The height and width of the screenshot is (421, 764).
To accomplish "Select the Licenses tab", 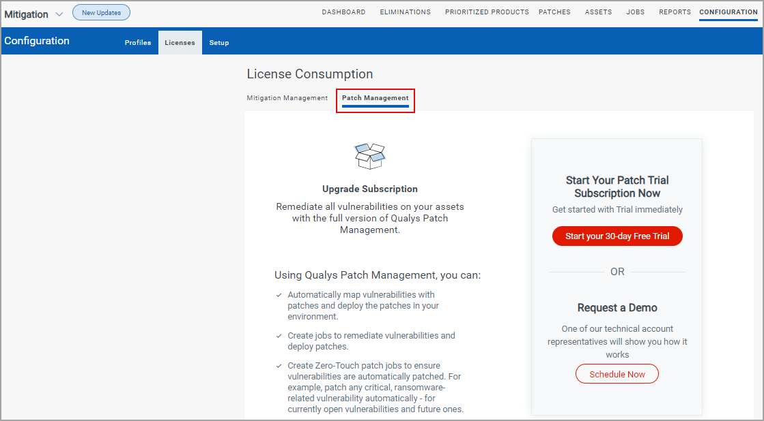I will [x=180, y=43].
